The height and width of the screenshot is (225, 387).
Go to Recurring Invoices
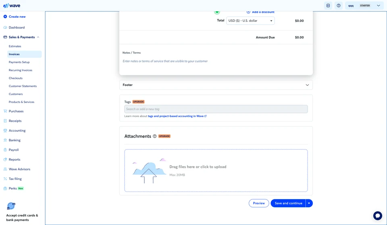[x=21, y=70]
